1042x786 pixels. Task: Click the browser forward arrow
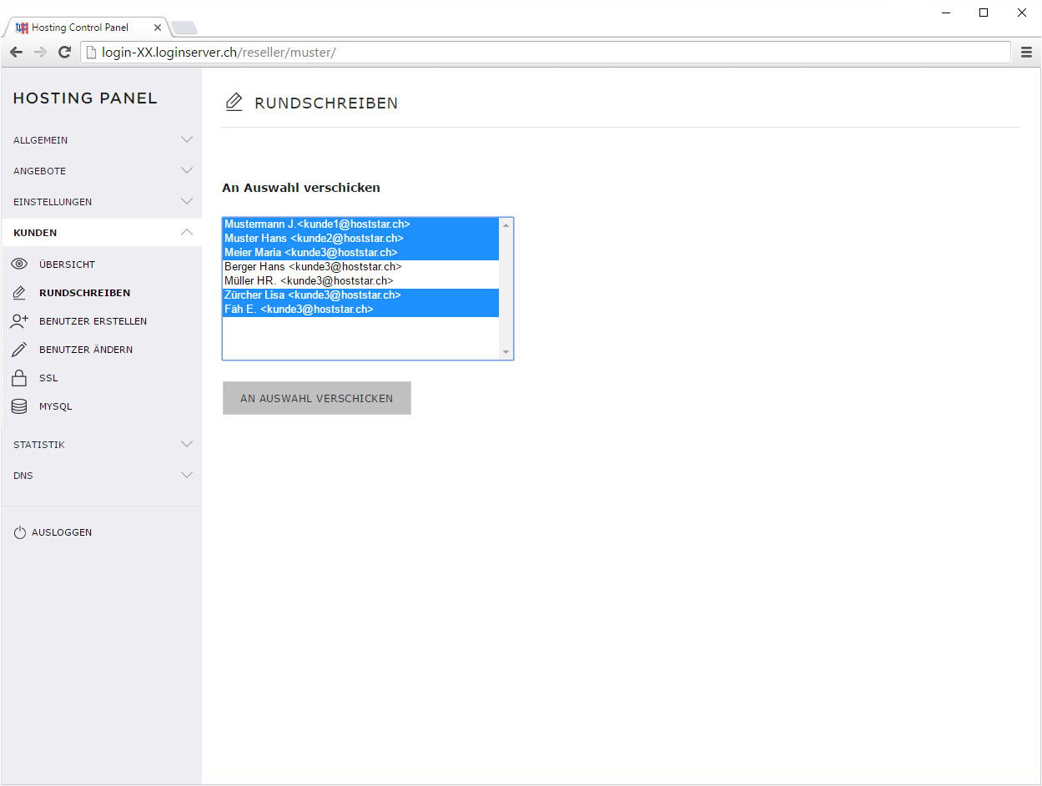coord(40,52)
